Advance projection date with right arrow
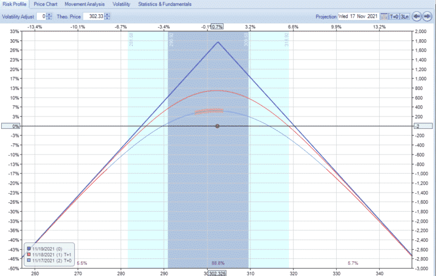 [x=426, y=16]
